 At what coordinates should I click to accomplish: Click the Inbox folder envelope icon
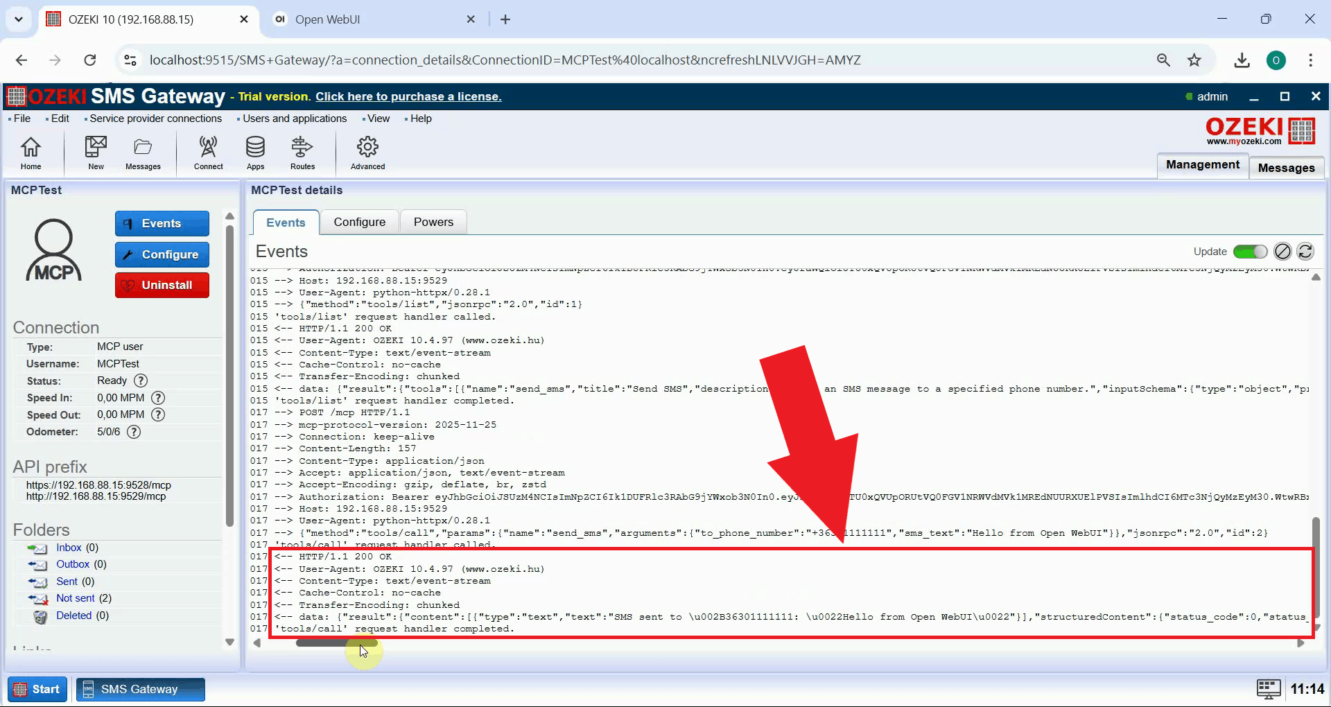(37, 548)
